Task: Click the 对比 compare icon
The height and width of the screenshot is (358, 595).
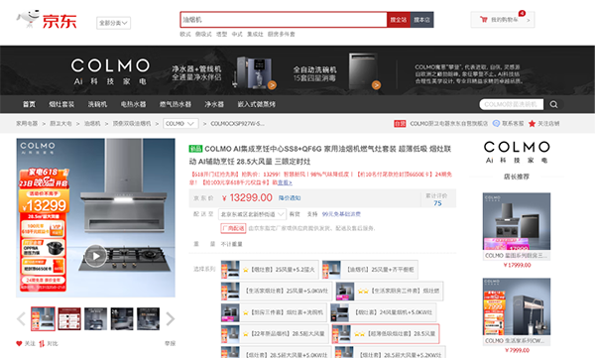Action: click(x=42, y=343)
